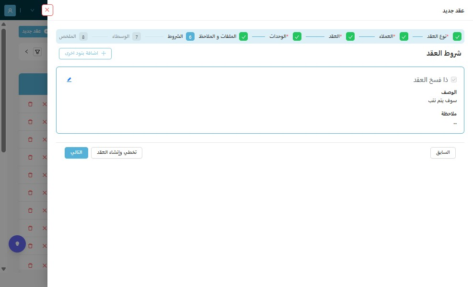Click the شروط العقد heading
This screenshot has width=473, height=287.
point(444,53)
